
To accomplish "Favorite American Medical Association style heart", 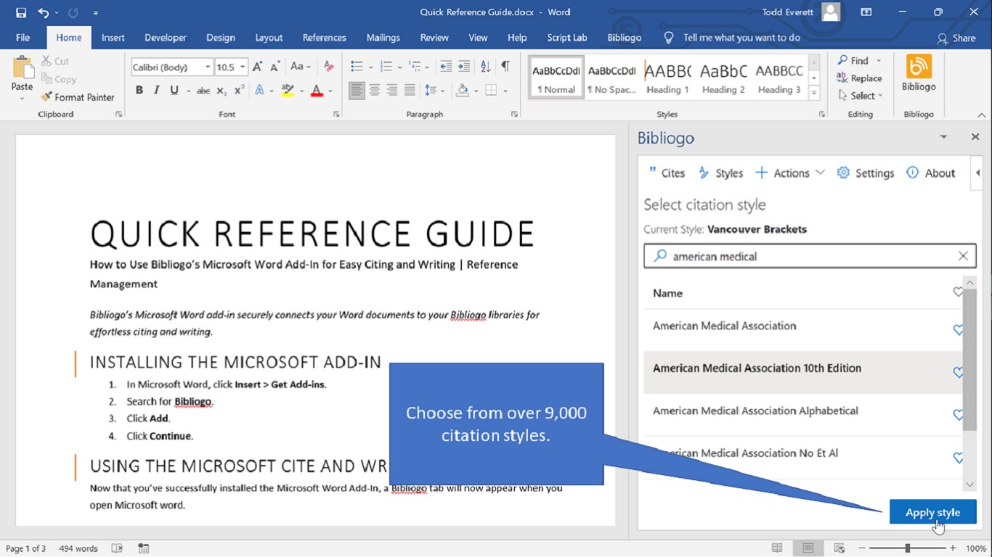I will coord(958,330).
